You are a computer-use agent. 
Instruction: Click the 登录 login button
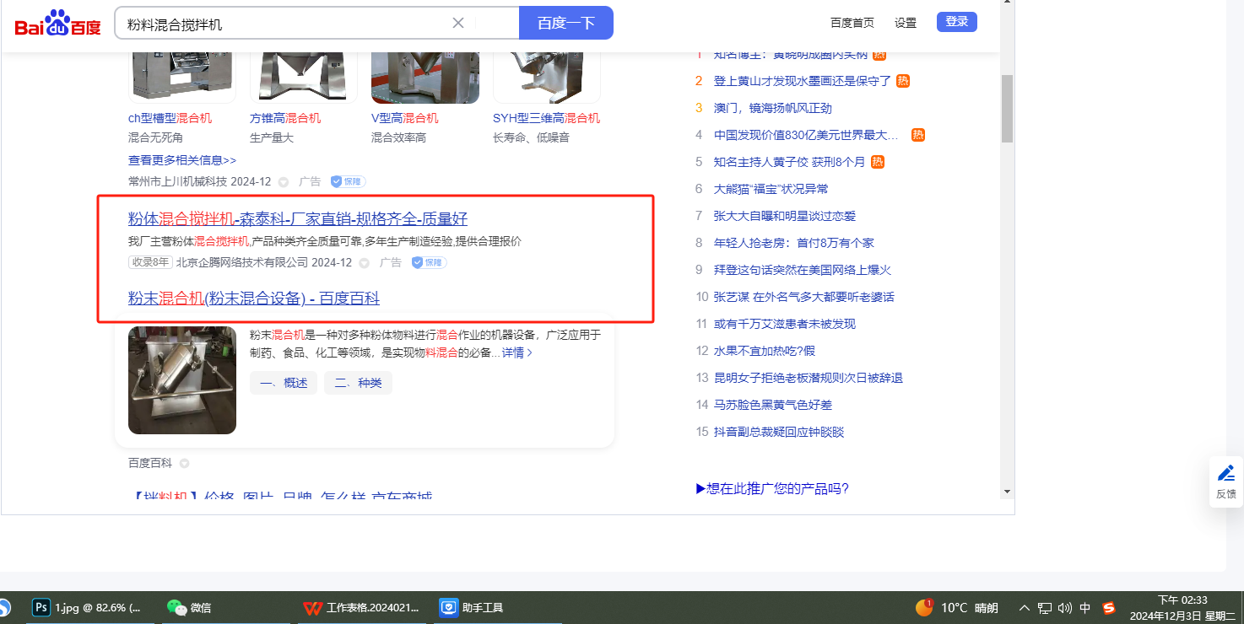click(957, 22)
